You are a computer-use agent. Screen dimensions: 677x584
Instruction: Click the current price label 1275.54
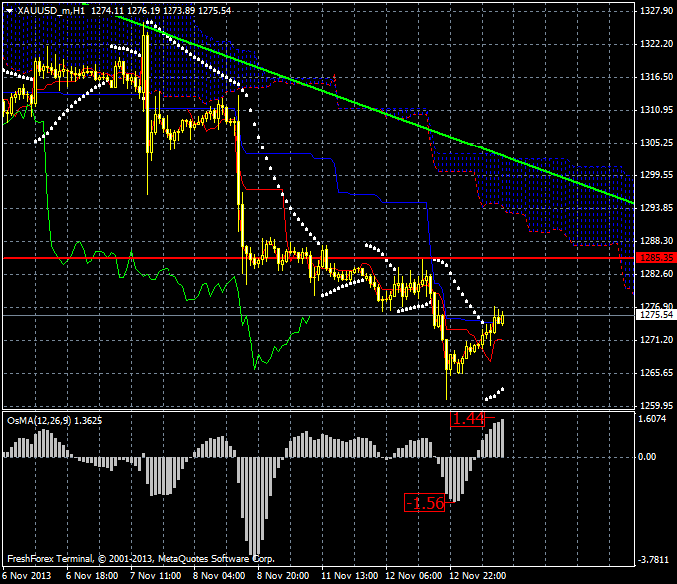pyautogui.click(x=654, y=315)
